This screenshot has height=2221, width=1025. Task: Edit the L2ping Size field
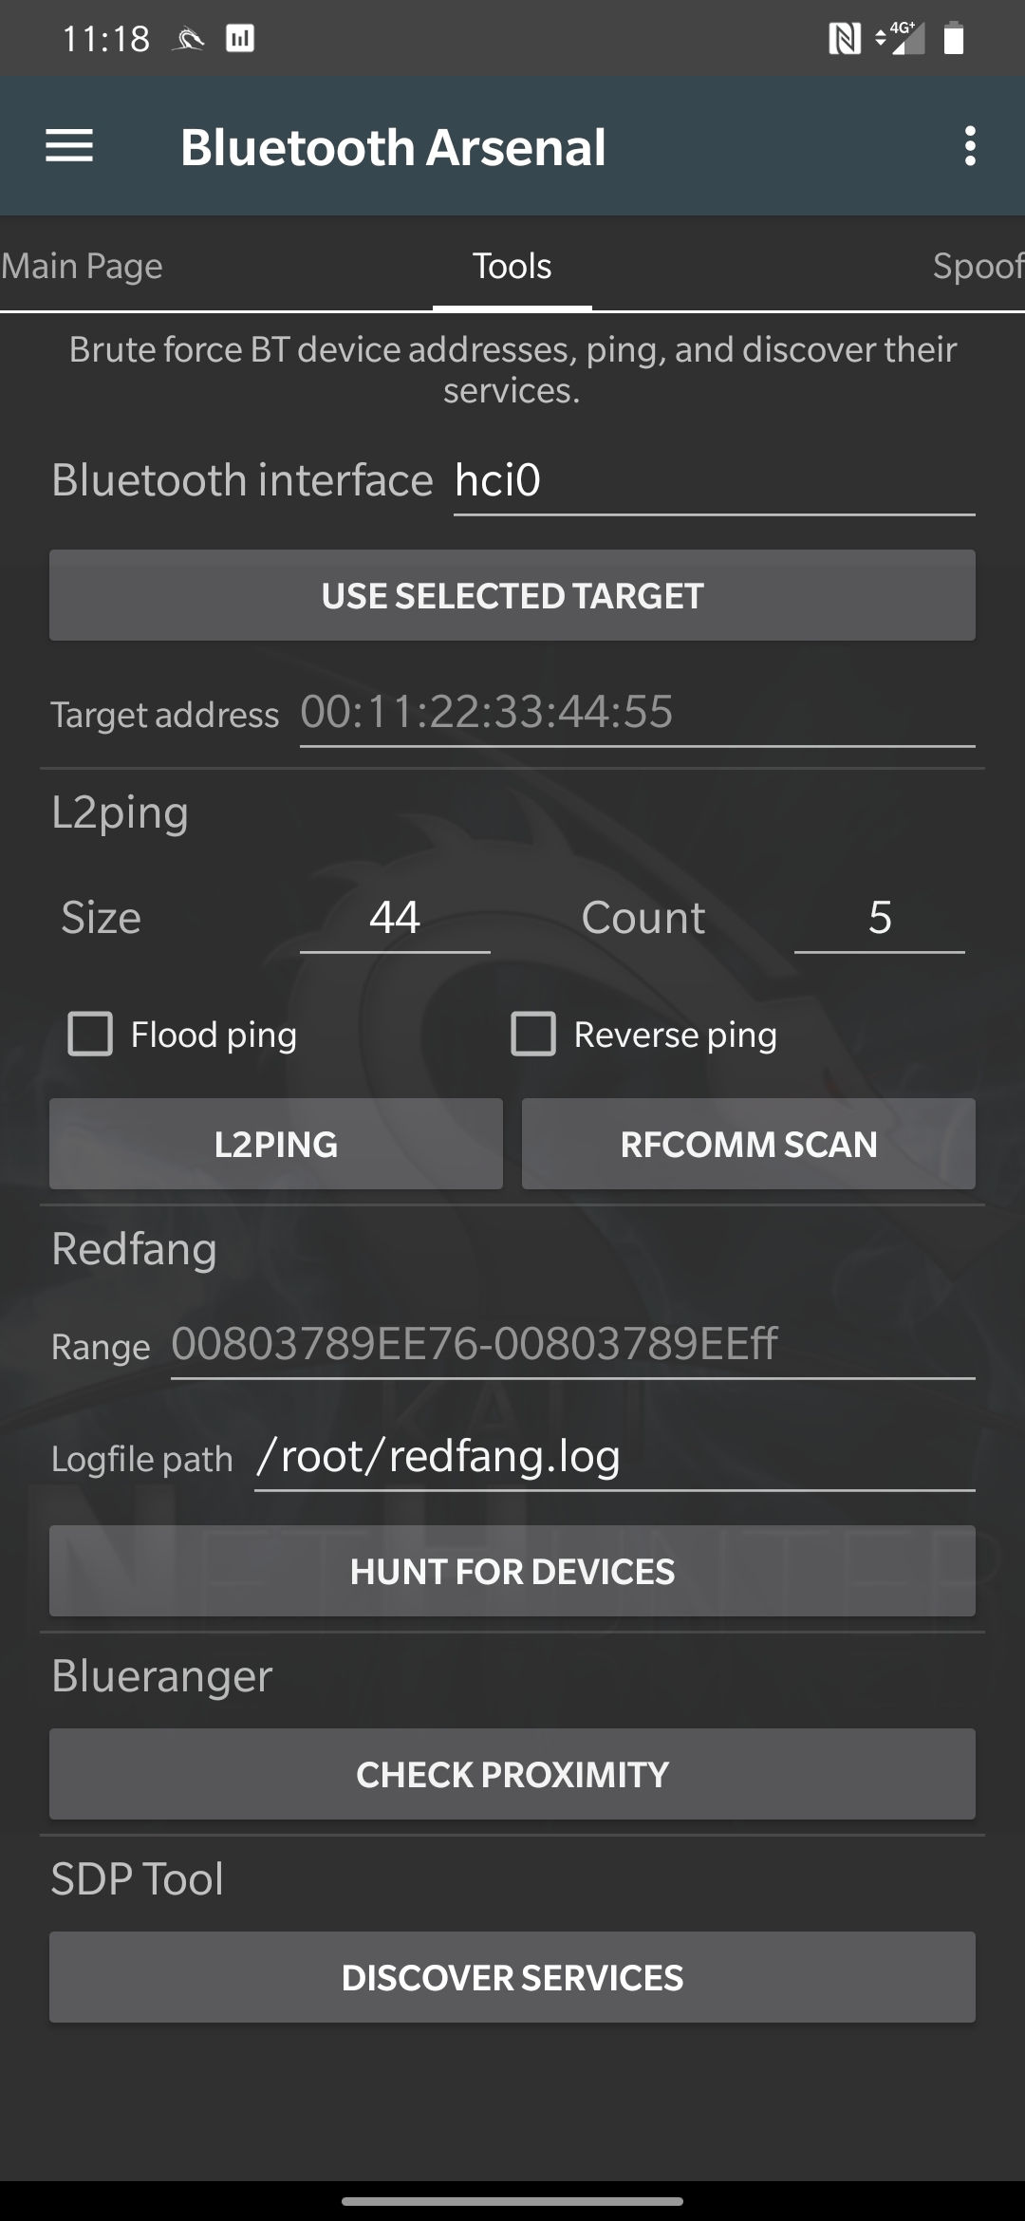coord(395,918)
